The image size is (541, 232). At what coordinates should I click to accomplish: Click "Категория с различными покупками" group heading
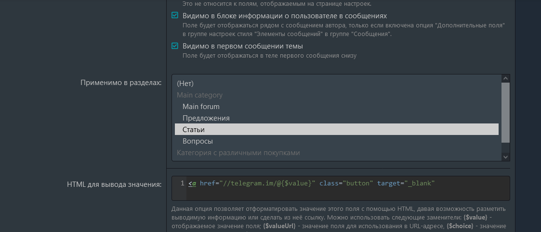point(238,153)
